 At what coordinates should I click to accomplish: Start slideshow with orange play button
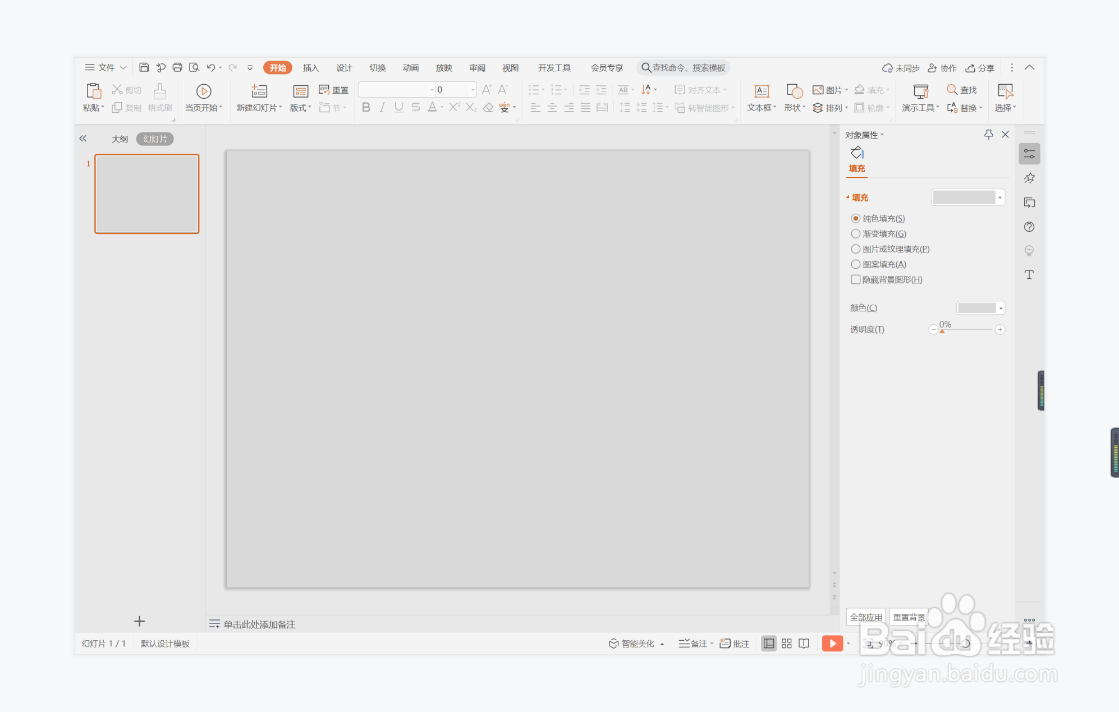(832, 644)
